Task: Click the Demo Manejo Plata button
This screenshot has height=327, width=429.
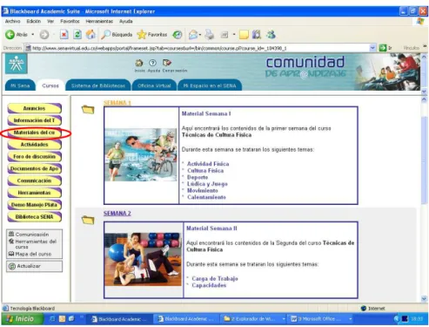Action: pyautogui.click(x=35, y=205)
